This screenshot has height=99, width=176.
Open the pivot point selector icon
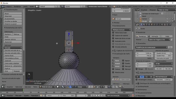[64, 87]
